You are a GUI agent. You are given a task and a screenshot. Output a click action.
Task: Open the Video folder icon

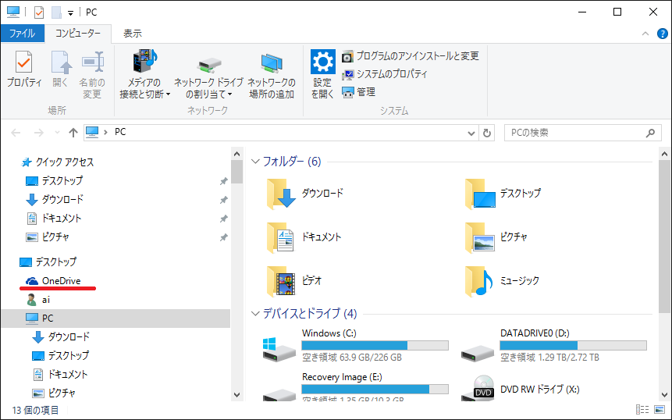(282, 280)
